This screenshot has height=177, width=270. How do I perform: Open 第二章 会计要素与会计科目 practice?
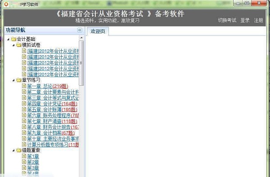(53, 92)
